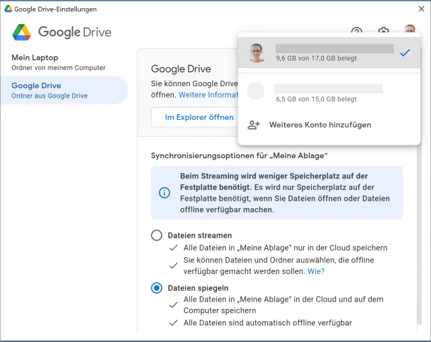Click the "Wie?" help link

click(x=316, y=271)
